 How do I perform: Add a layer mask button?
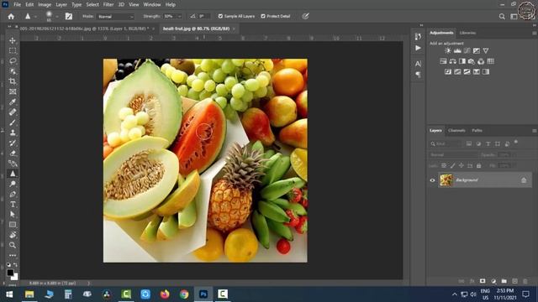click(483, 281)
